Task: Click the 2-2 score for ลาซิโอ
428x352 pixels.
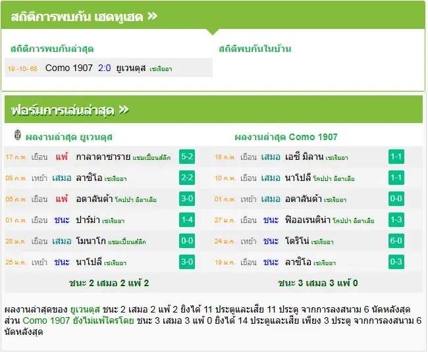Action: 187,178
